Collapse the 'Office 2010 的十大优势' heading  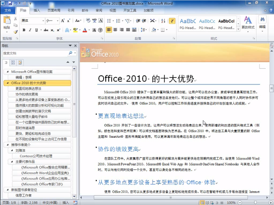6,83
